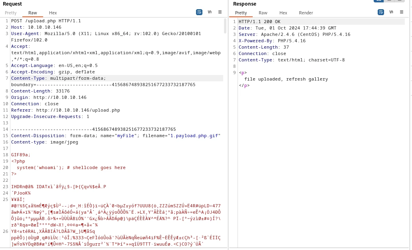Click the boundary separator on line 14
This screenshot has height=250, width=412.
93,129
